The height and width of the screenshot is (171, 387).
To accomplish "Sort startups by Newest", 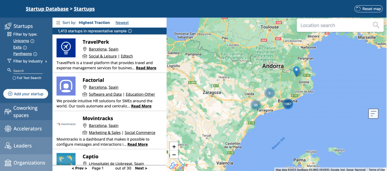I will point(122,23).
